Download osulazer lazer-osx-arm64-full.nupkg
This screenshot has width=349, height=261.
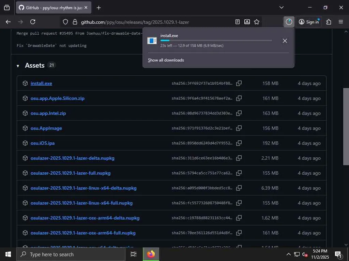[x=83, y=233]
